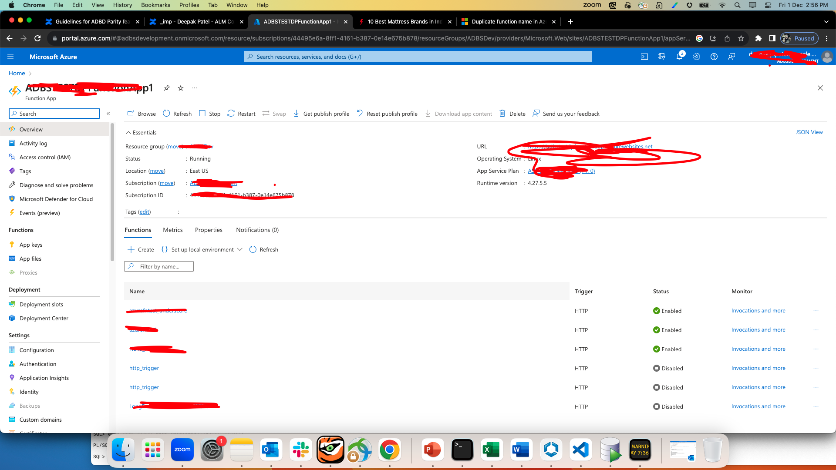Click Create function button
This screenshot has height=470, width=836.
pos(141,249)
